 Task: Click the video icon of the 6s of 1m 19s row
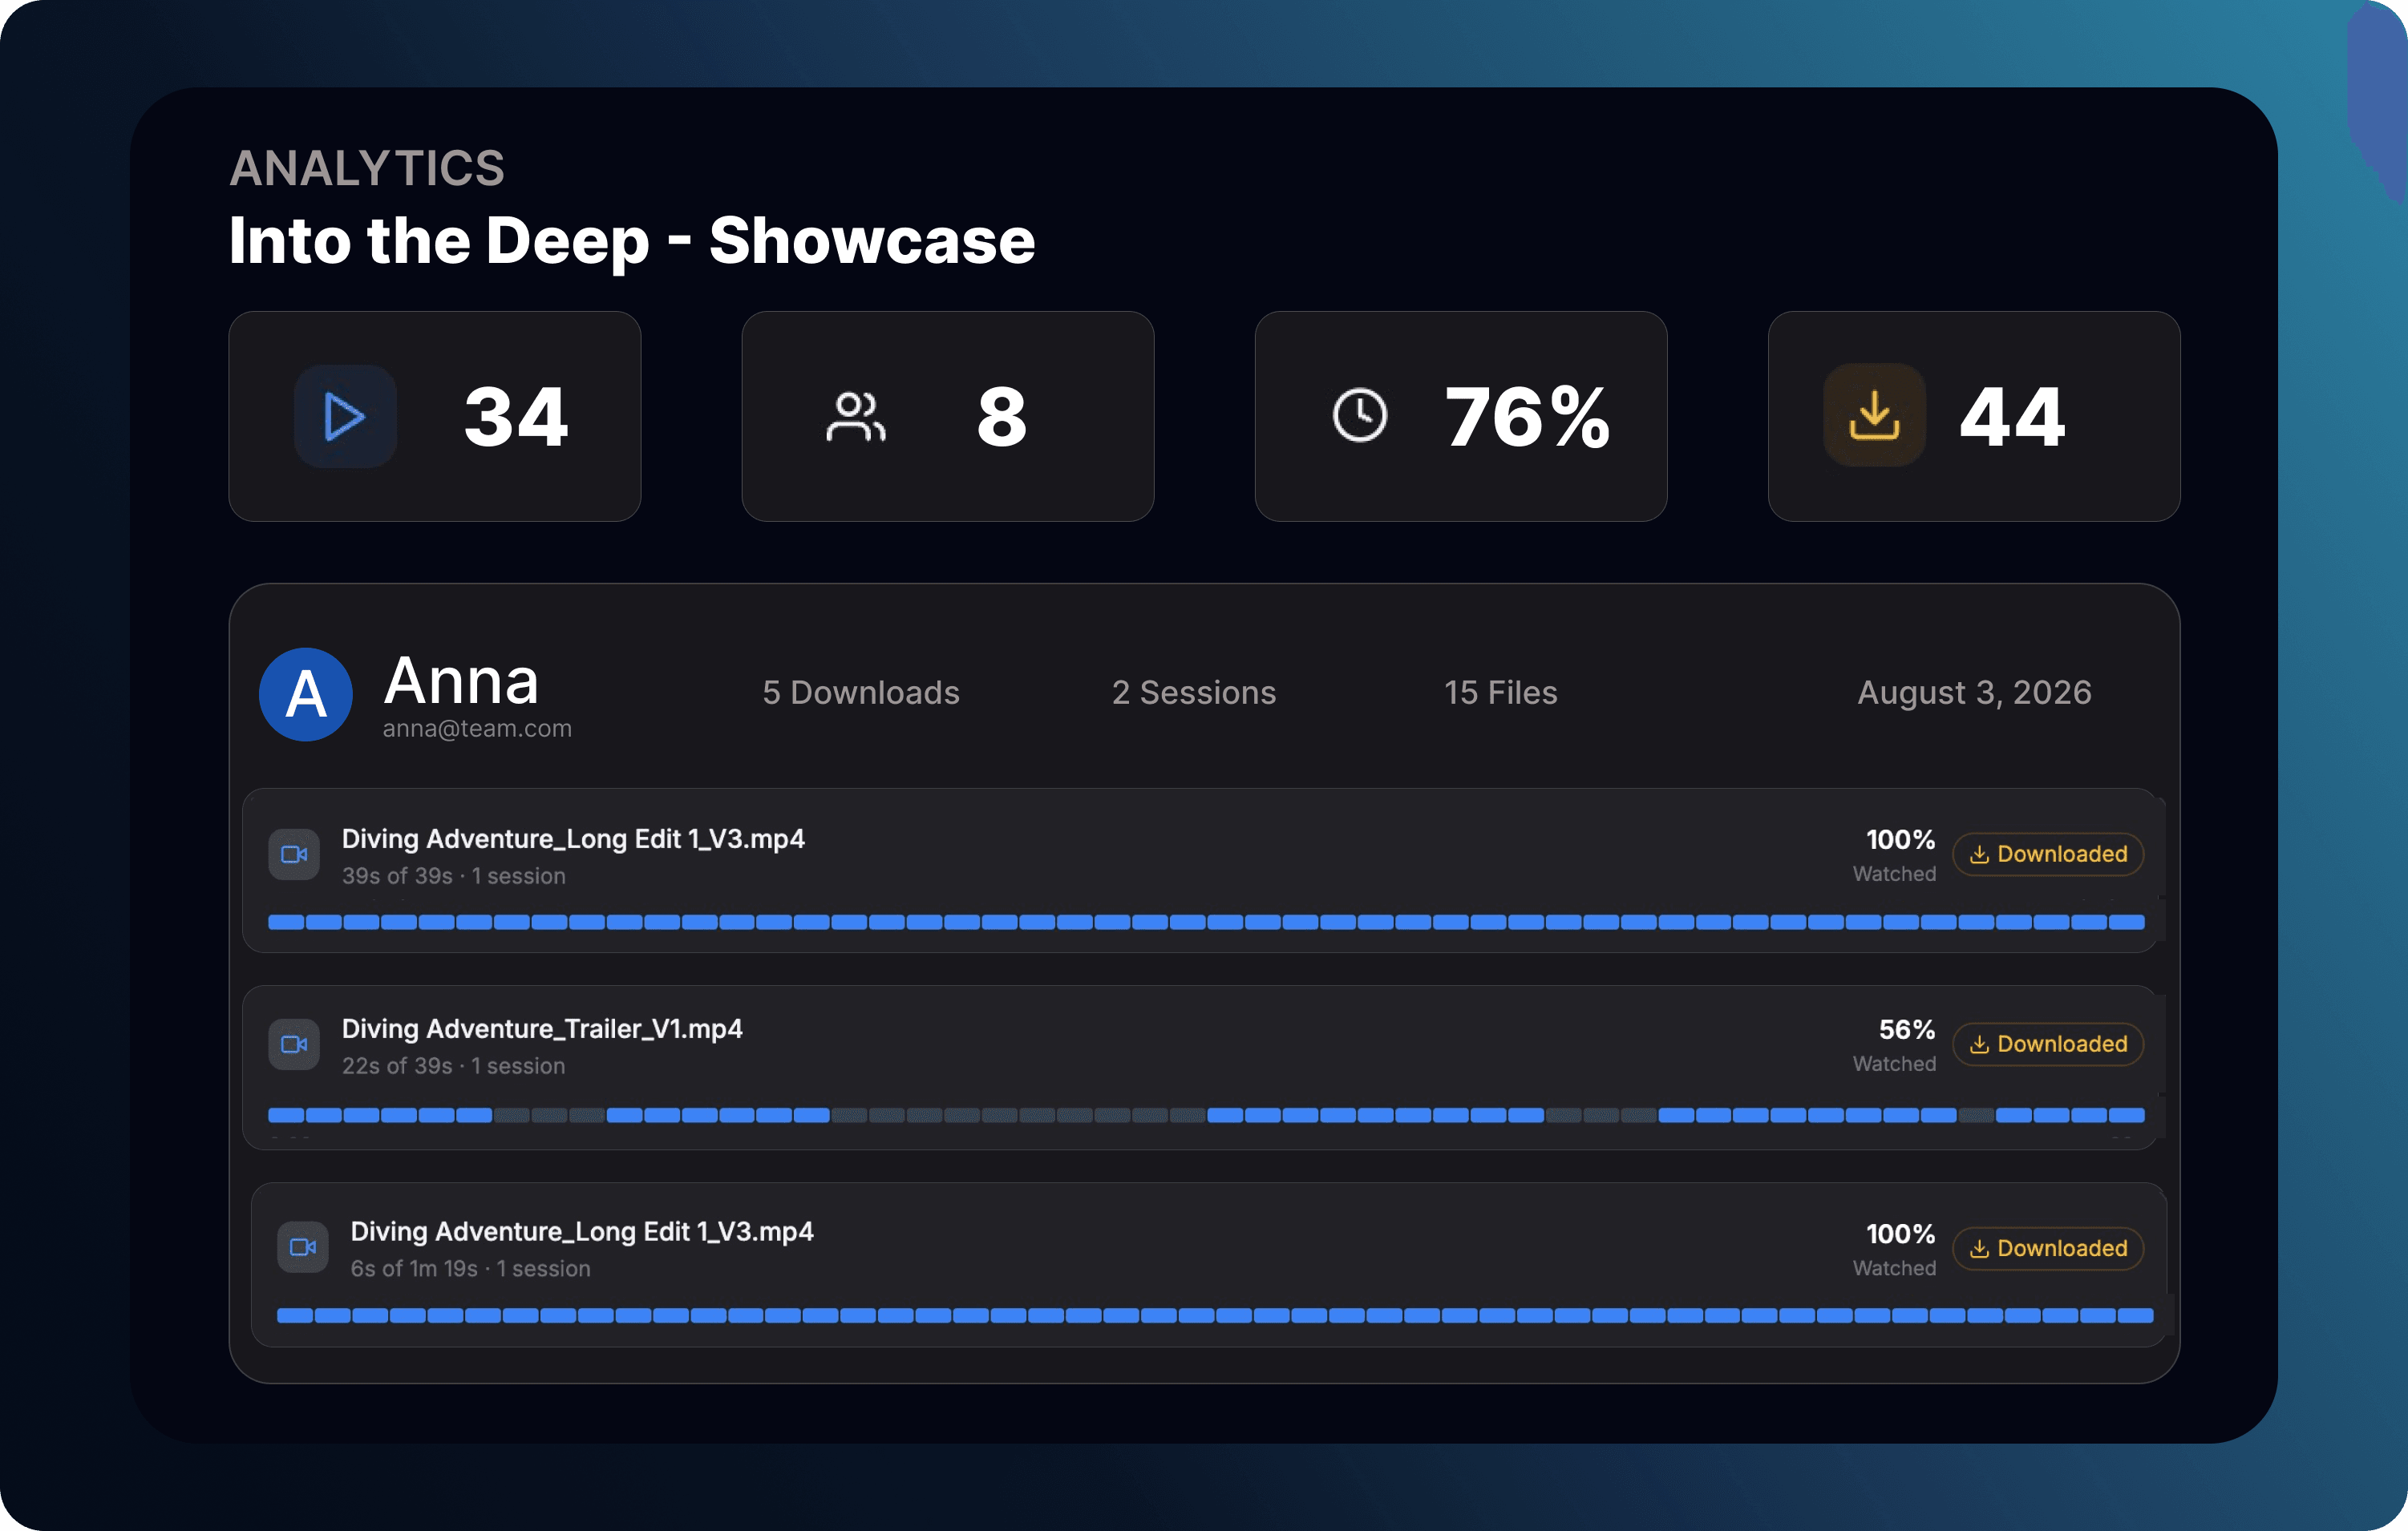[x=303, y=1247]
